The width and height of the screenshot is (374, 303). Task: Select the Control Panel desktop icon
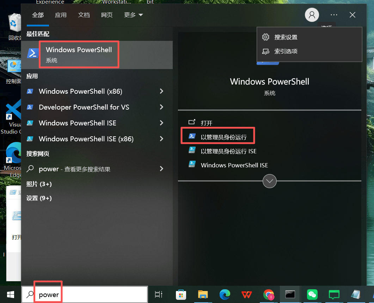tap(14, 72)
